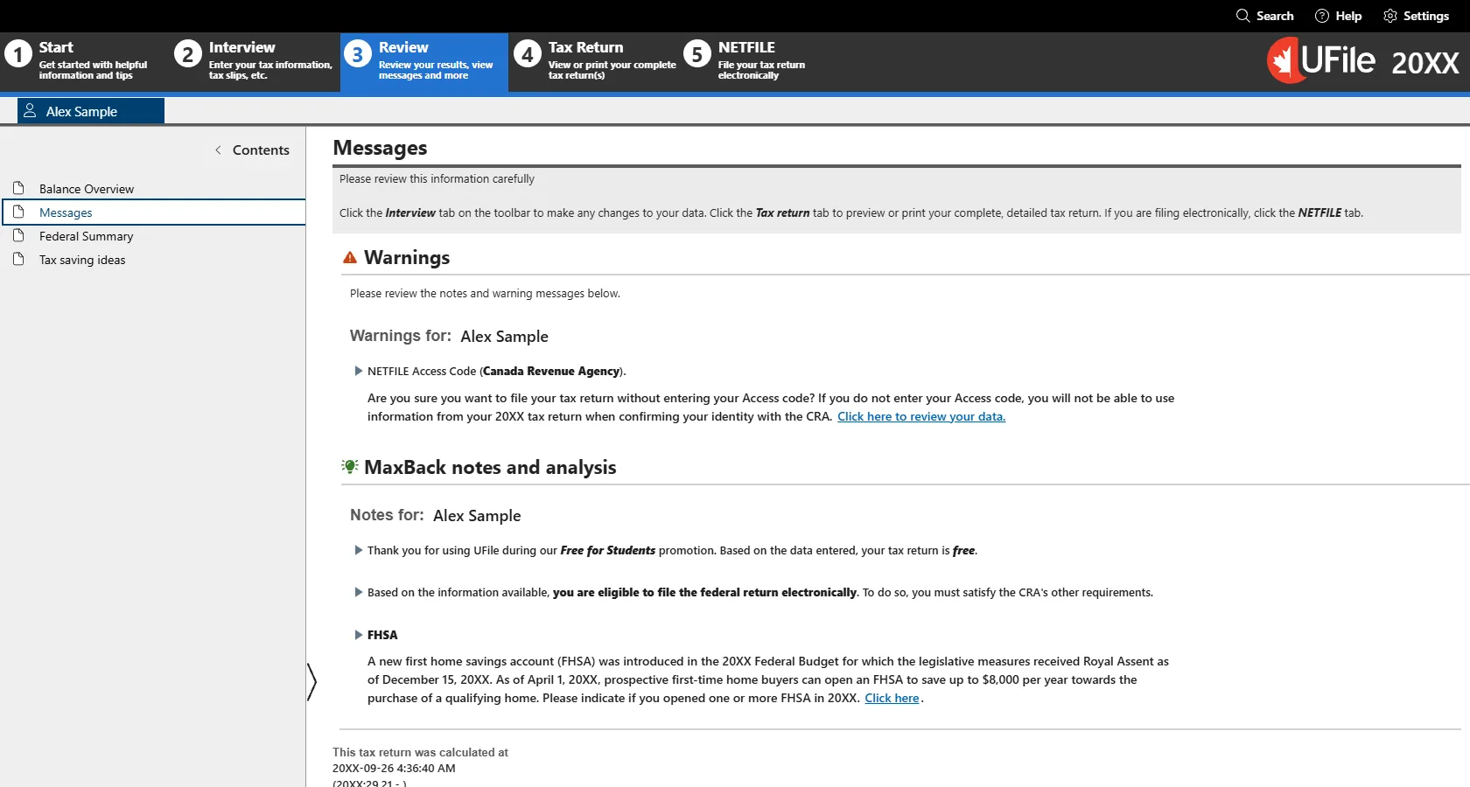The image size is (1470, 787).
Task: Click the Search label in top bar
Action: tap(1275, 16)
